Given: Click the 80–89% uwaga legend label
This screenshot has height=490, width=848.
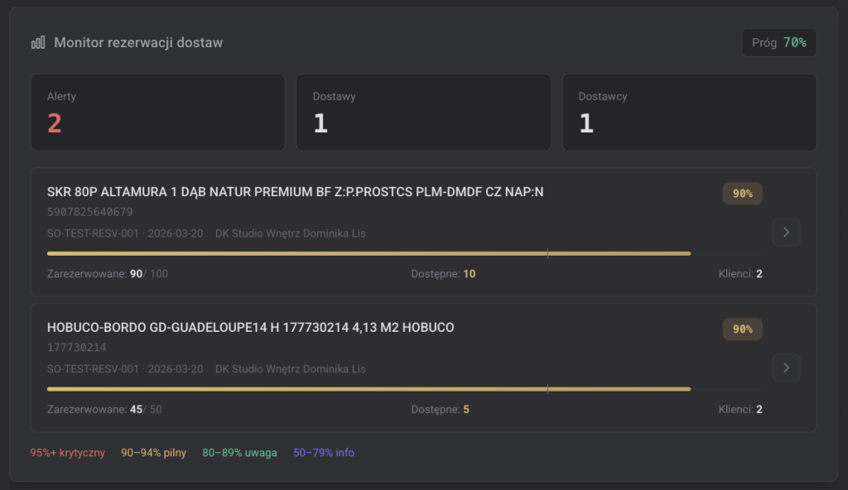Looking at the screenshot, I should (x=239, y=453).
